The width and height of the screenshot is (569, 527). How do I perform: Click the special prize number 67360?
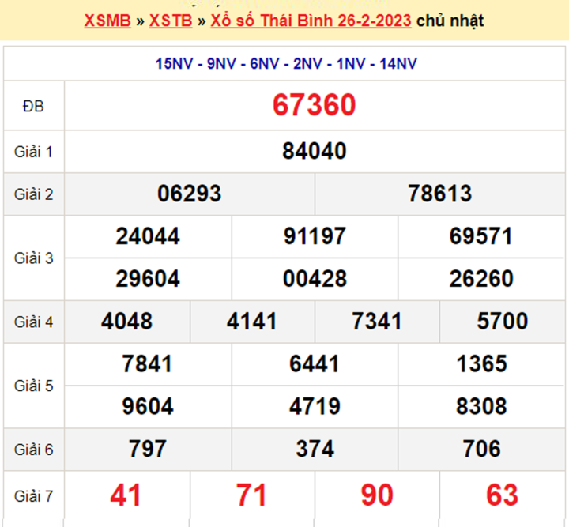(315, 105)
